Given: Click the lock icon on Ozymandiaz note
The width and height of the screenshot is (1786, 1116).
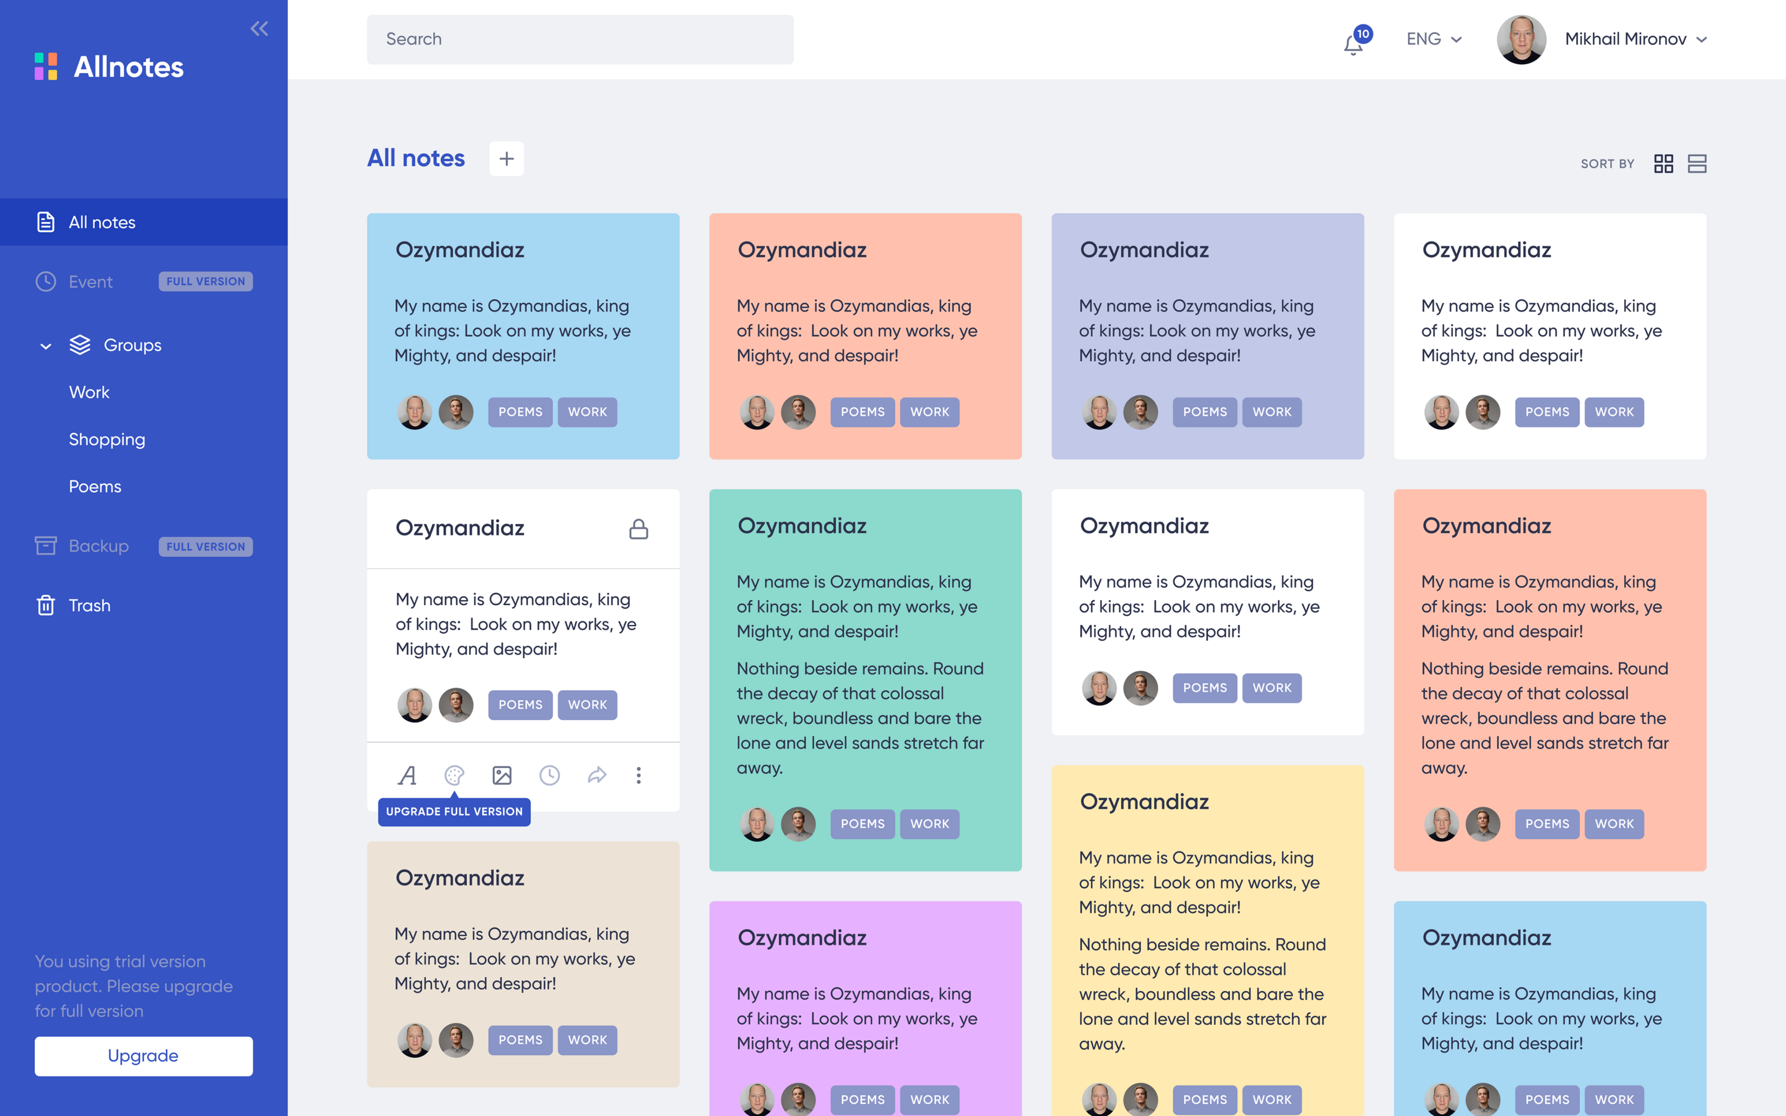Looking at the screenshot, I should (638, 528).
